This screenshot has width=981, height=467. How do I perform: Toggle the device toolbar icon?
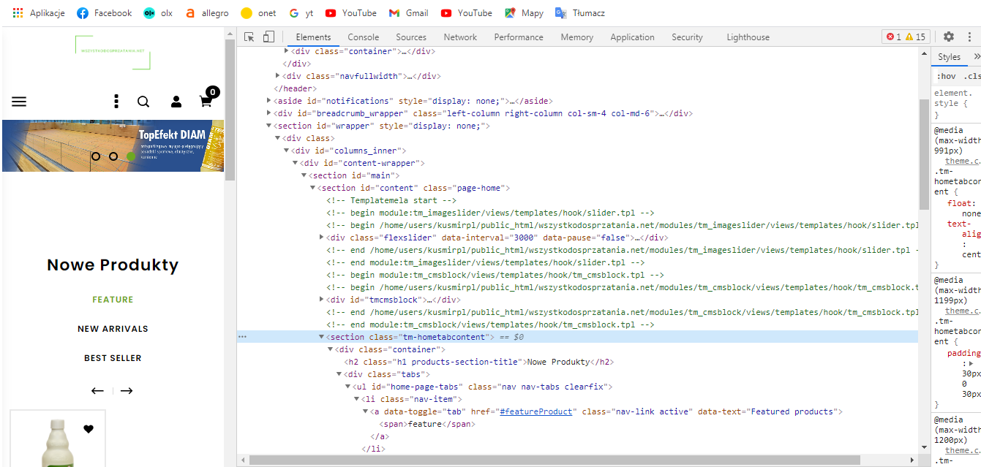268,37
